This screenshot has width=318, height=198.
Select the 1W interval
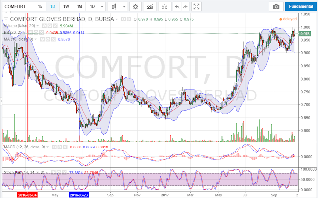point(66,6)
